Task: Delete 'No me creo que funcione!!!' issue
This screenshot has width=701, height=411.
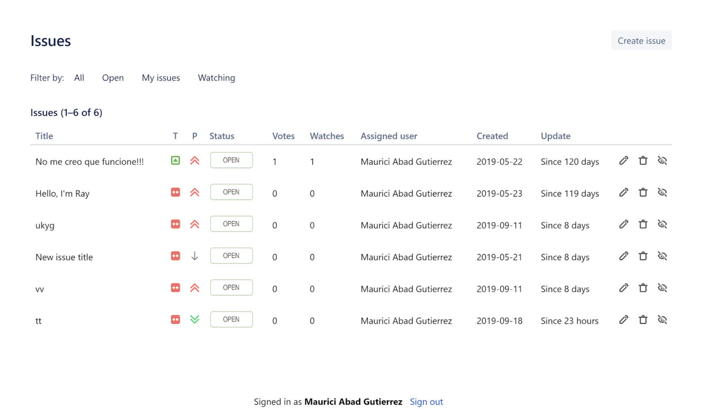Action: tap(643, 160)
